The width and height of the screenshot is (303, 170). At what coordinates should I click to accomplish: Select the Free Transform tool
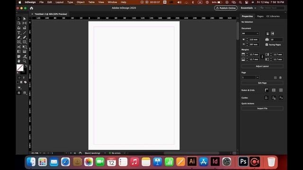tap(25, 47)
